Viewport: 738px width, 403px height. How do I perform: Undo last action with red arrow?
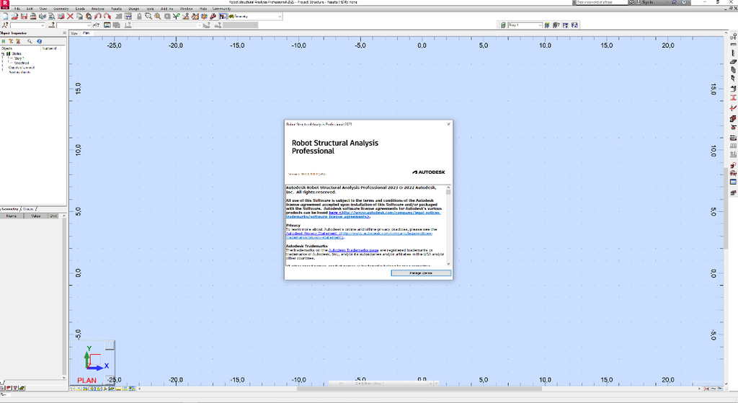pyautogui.click(x=97, y=17)
